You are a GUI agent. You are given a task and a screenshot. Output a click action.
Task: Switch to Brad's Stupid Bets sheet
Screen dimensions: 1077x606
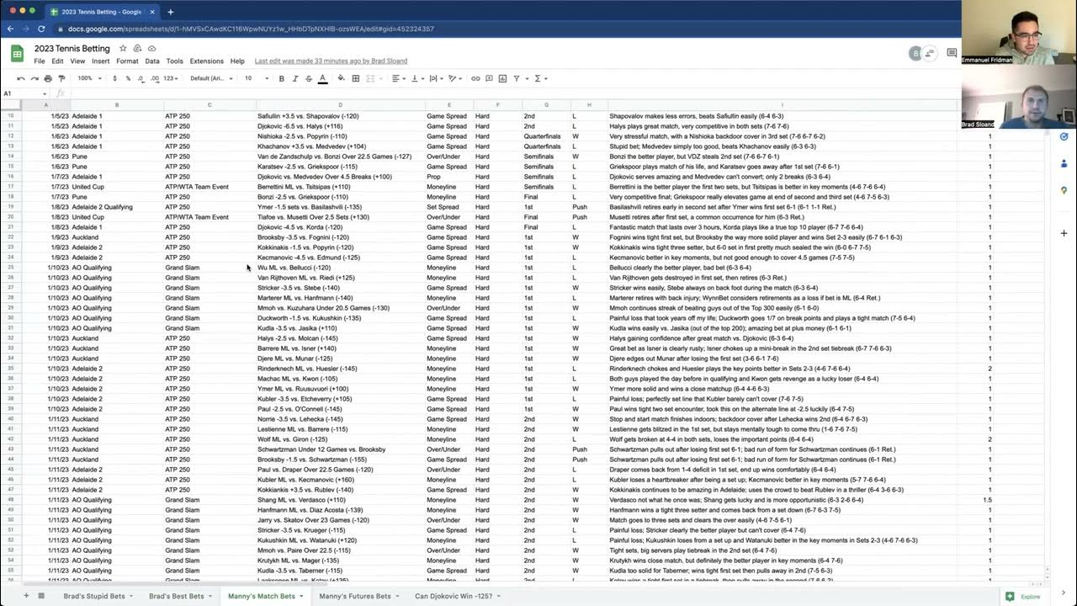94,596
